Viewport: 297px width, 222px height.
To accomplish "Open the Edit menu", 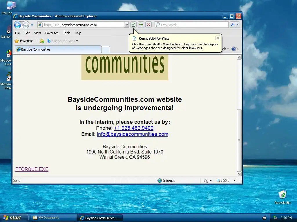I will (27, 33).
